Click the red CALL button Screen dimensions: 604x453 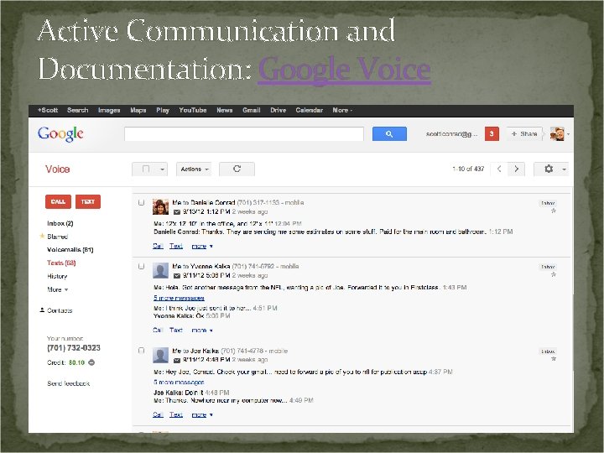point(58,201)
